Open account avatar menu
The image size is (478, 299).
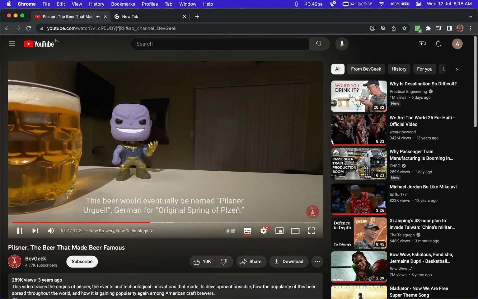457,44
